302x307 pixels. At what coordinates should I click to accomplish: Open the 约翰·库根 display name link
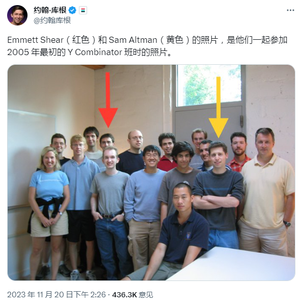tap(50, 10)
